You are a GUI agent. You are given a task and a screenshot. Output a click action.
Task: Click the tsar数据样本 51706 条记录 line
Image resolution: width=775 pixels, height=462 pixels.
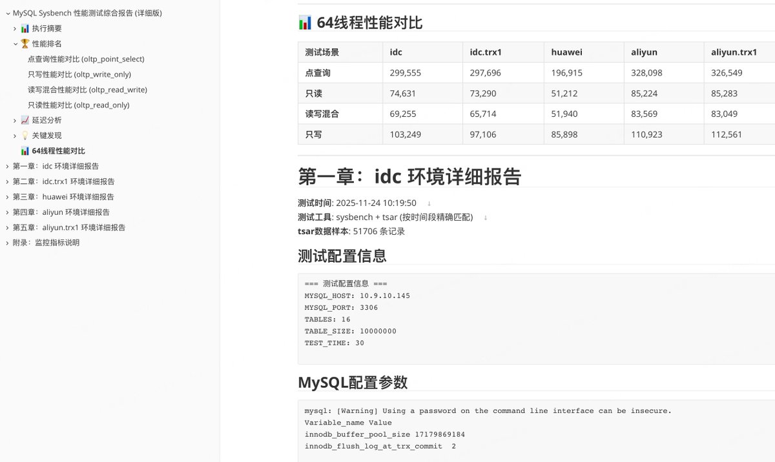(x=351, y=231)
